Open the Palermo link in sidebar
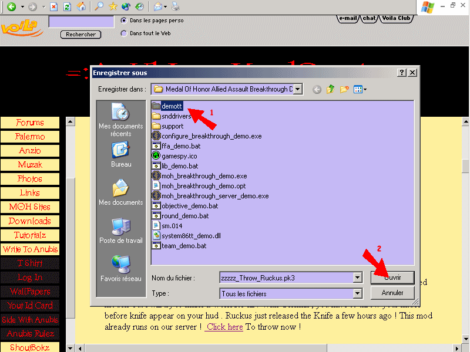This screenshot has height=352, width=470. (x=30, y=137)
